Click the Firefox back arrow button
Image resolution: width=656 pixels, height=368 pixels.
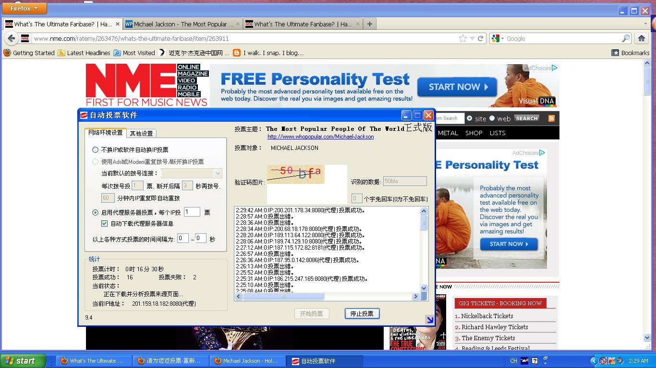pos(11,38)
